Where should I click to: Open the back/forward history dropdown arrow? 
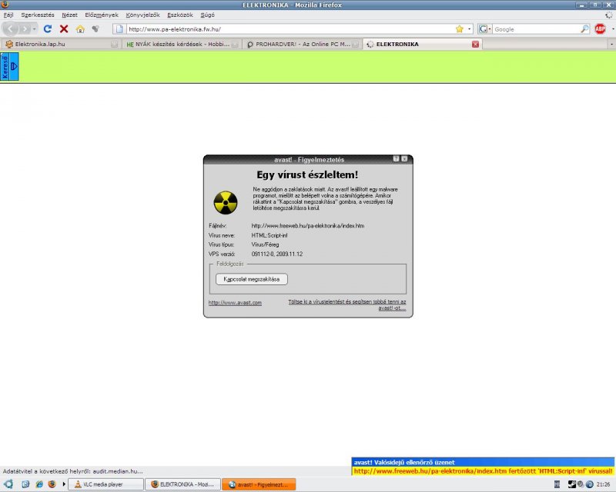(x=34, y=29)
